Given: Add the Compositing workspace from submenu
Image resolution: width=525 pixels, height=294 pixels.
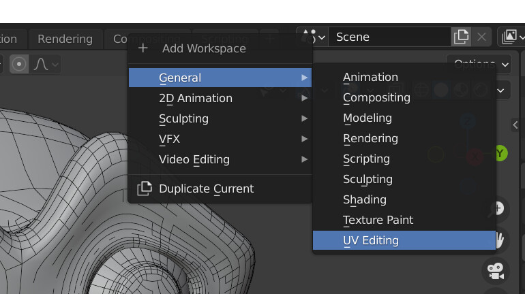Looking at the screenshot, I should coord(404,97).
